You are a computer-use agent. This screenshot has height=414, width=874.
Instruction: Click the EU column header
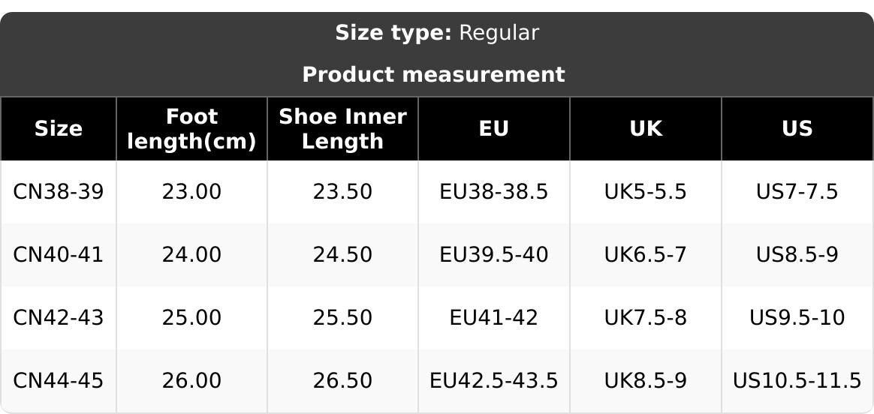click(494, 129)
